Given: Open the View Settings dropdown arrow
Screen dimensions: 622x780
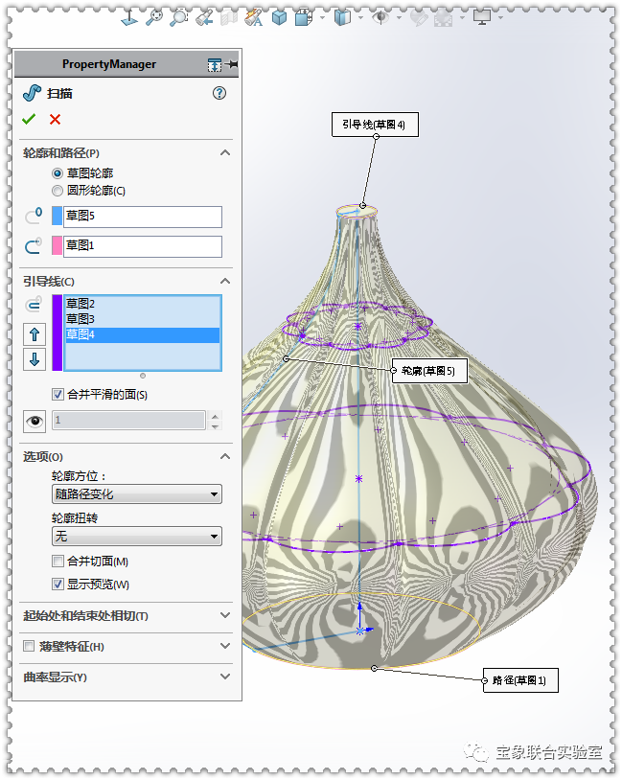Looking at the screenshot, I should 500,17.
